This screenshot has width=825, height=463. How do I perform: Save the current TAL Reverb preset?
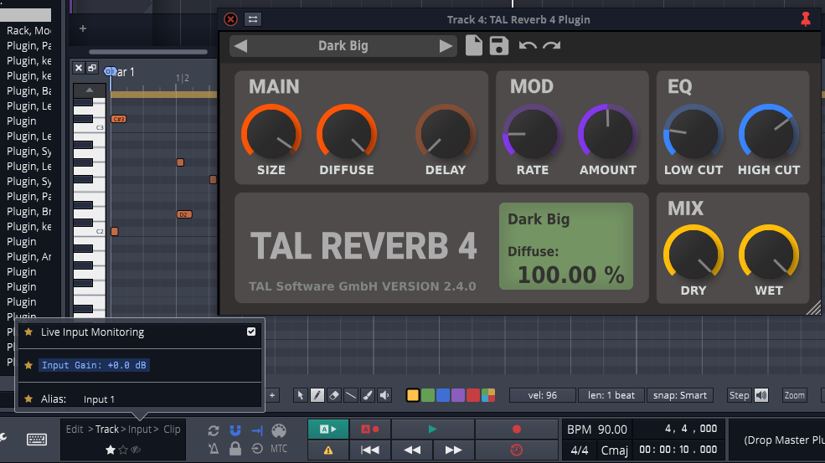[499, 46]
